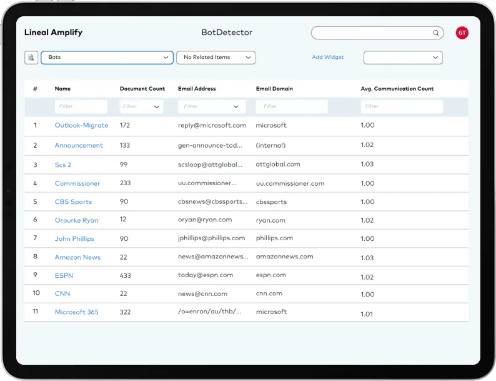496x381 pixels.
Task: Click the Avg. Communication Count filter box
Action: [x=402, y=107]
